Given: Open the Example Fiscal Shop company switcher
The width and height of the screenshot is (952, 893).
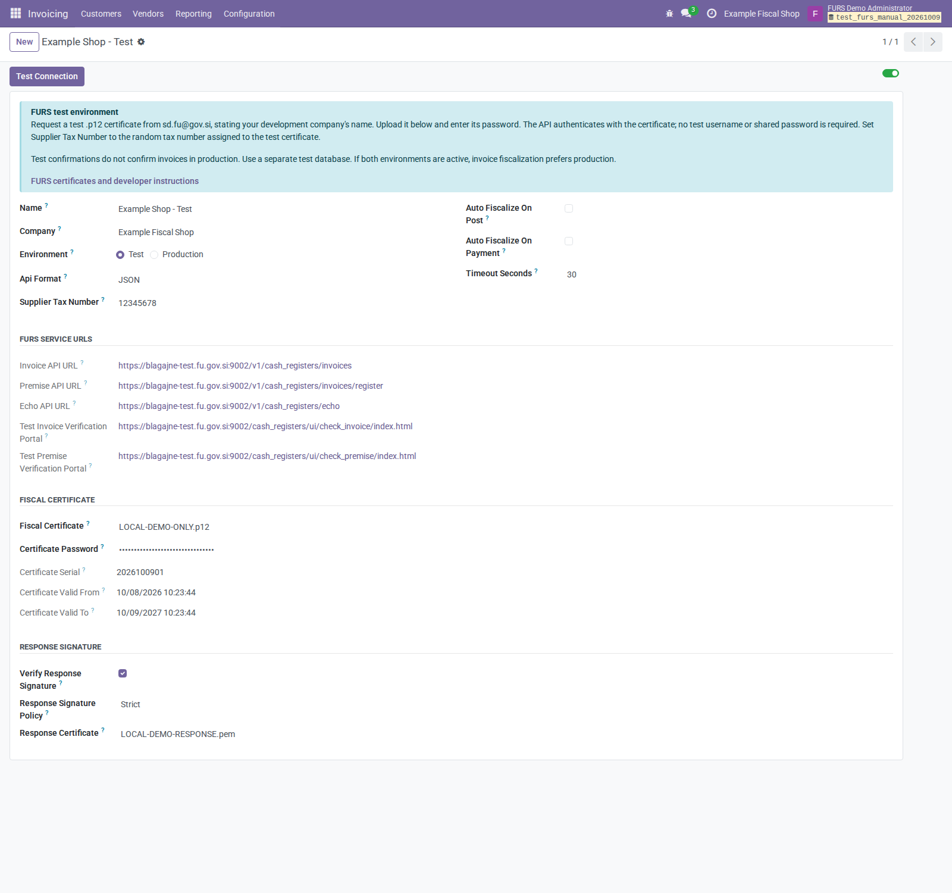Looking at the screenshot, I should (x=762, y=14).
